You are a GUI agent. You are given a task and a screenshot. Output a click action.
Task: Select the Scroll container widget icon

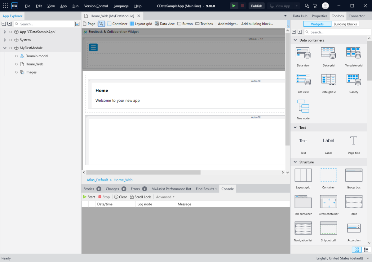(x=328, y=202)
